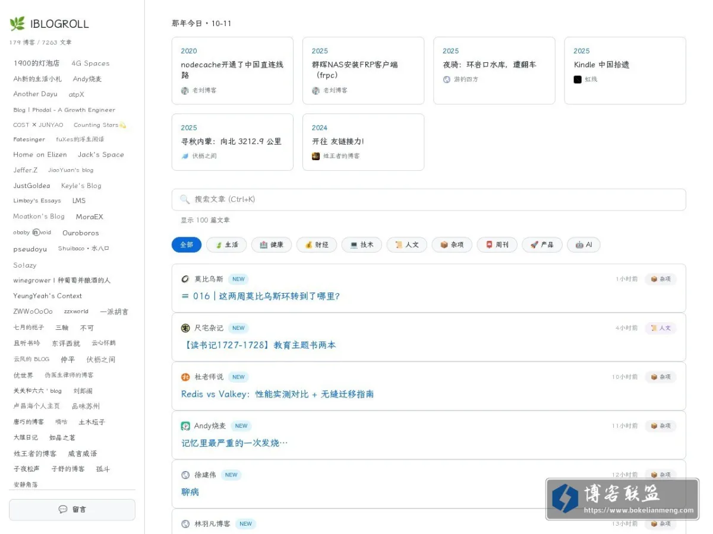Open Jack's Space sidebar link
The width and height of the screenshot is (713, 534).
(101, 155)
